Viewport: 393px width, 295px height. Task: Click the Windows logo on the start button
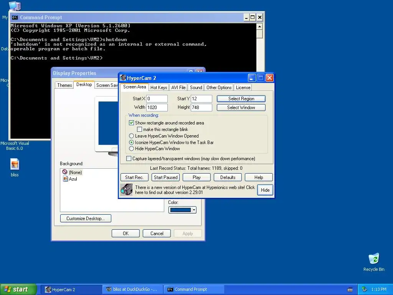8,289
